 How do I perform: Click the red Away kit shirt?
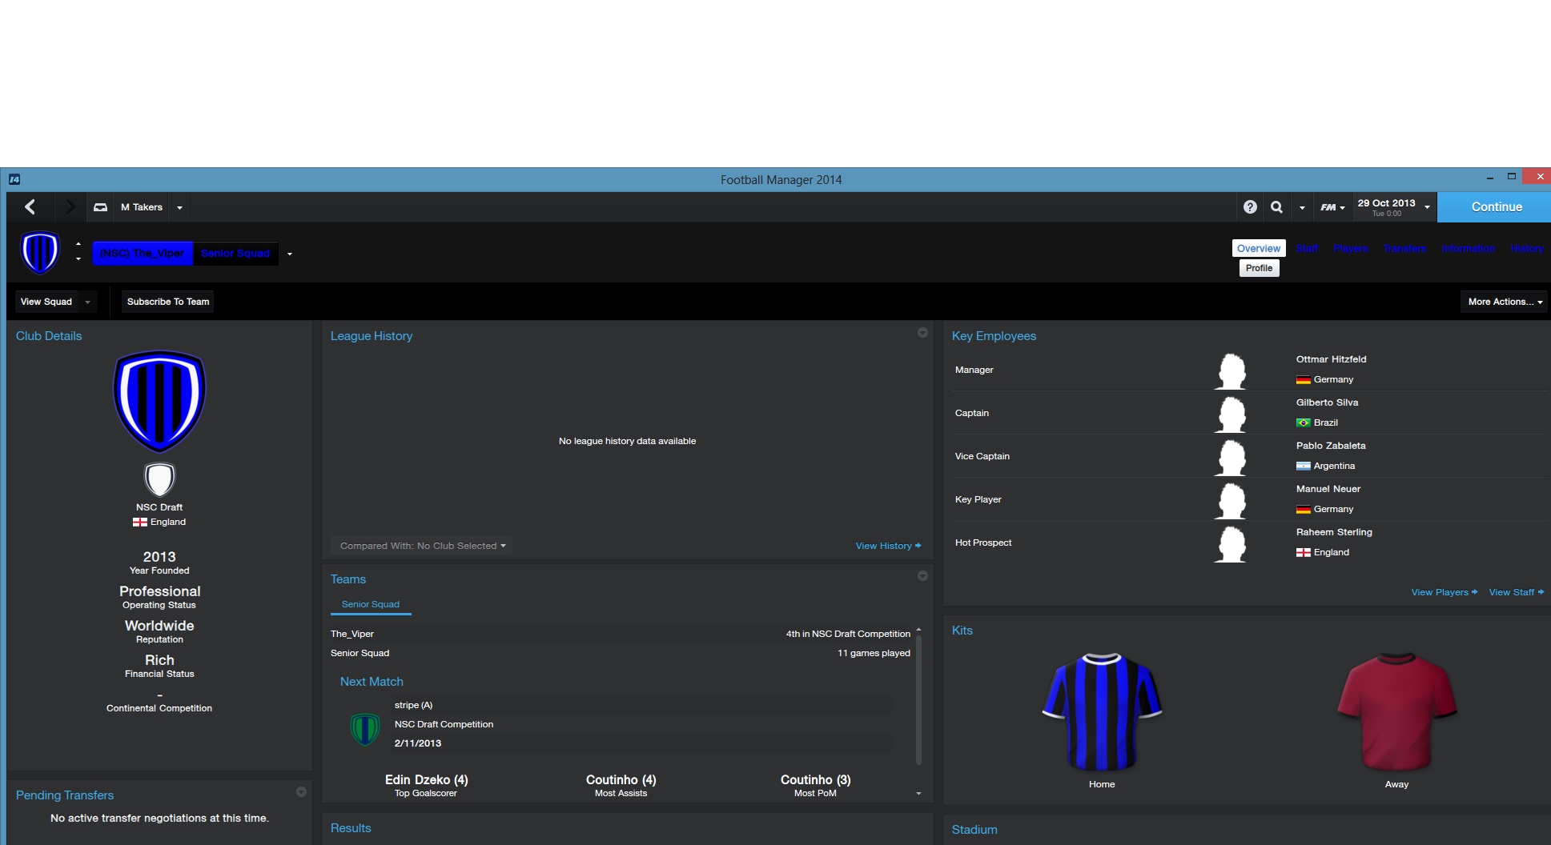tap(1396, 711)
